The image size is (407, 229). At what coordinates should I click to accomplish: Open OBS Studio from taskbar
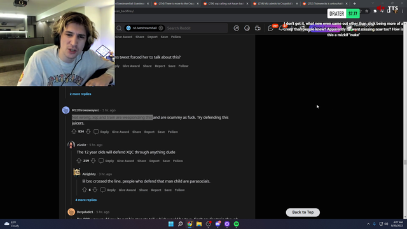click(208, 224)
